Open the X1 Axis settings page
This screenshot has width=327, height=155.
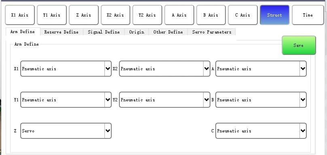tap(20, 15)
